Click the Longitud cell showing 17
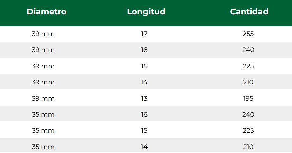 pos(144,34)
